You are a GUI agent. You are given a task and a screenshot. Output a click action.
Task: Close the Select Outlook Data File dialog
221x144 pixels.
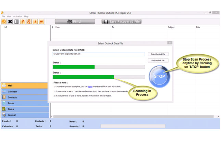point(170,43)
